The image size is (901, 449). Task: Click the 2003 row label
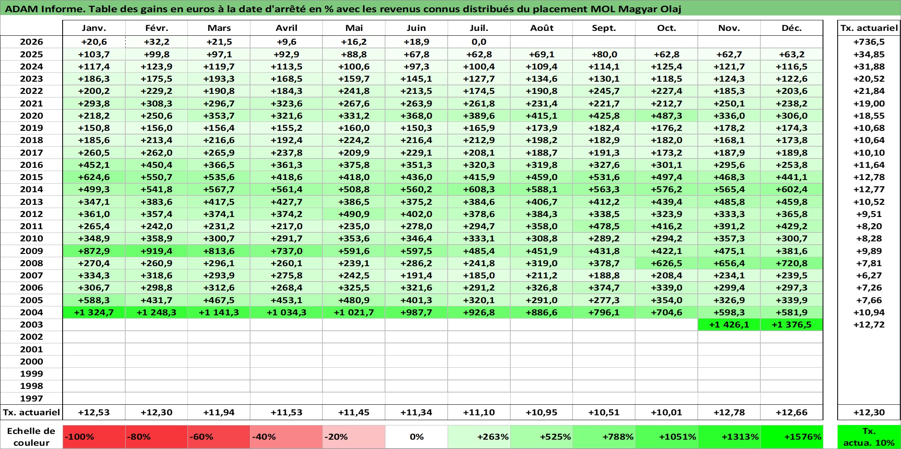click(31, 325)
